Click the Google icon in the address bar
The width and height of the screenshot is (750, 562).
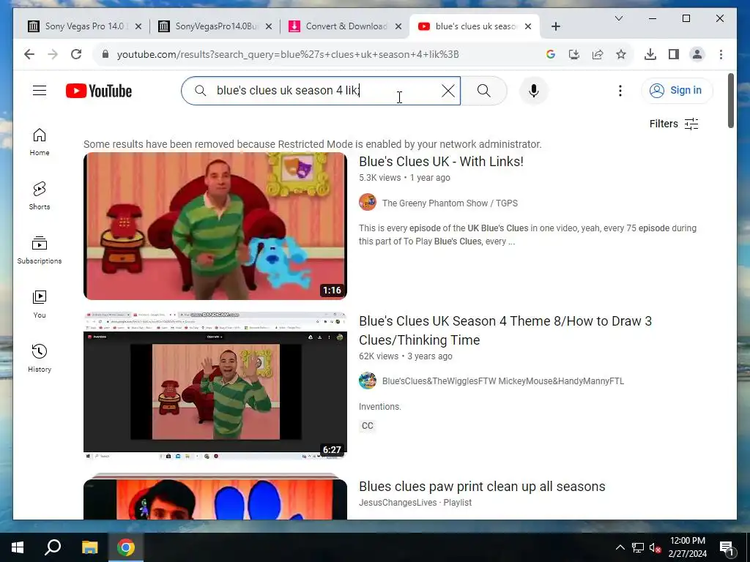551,54
